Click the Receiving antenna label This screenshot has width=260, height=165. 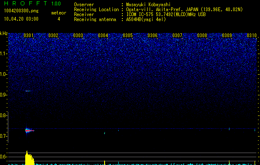coord(95,19)
